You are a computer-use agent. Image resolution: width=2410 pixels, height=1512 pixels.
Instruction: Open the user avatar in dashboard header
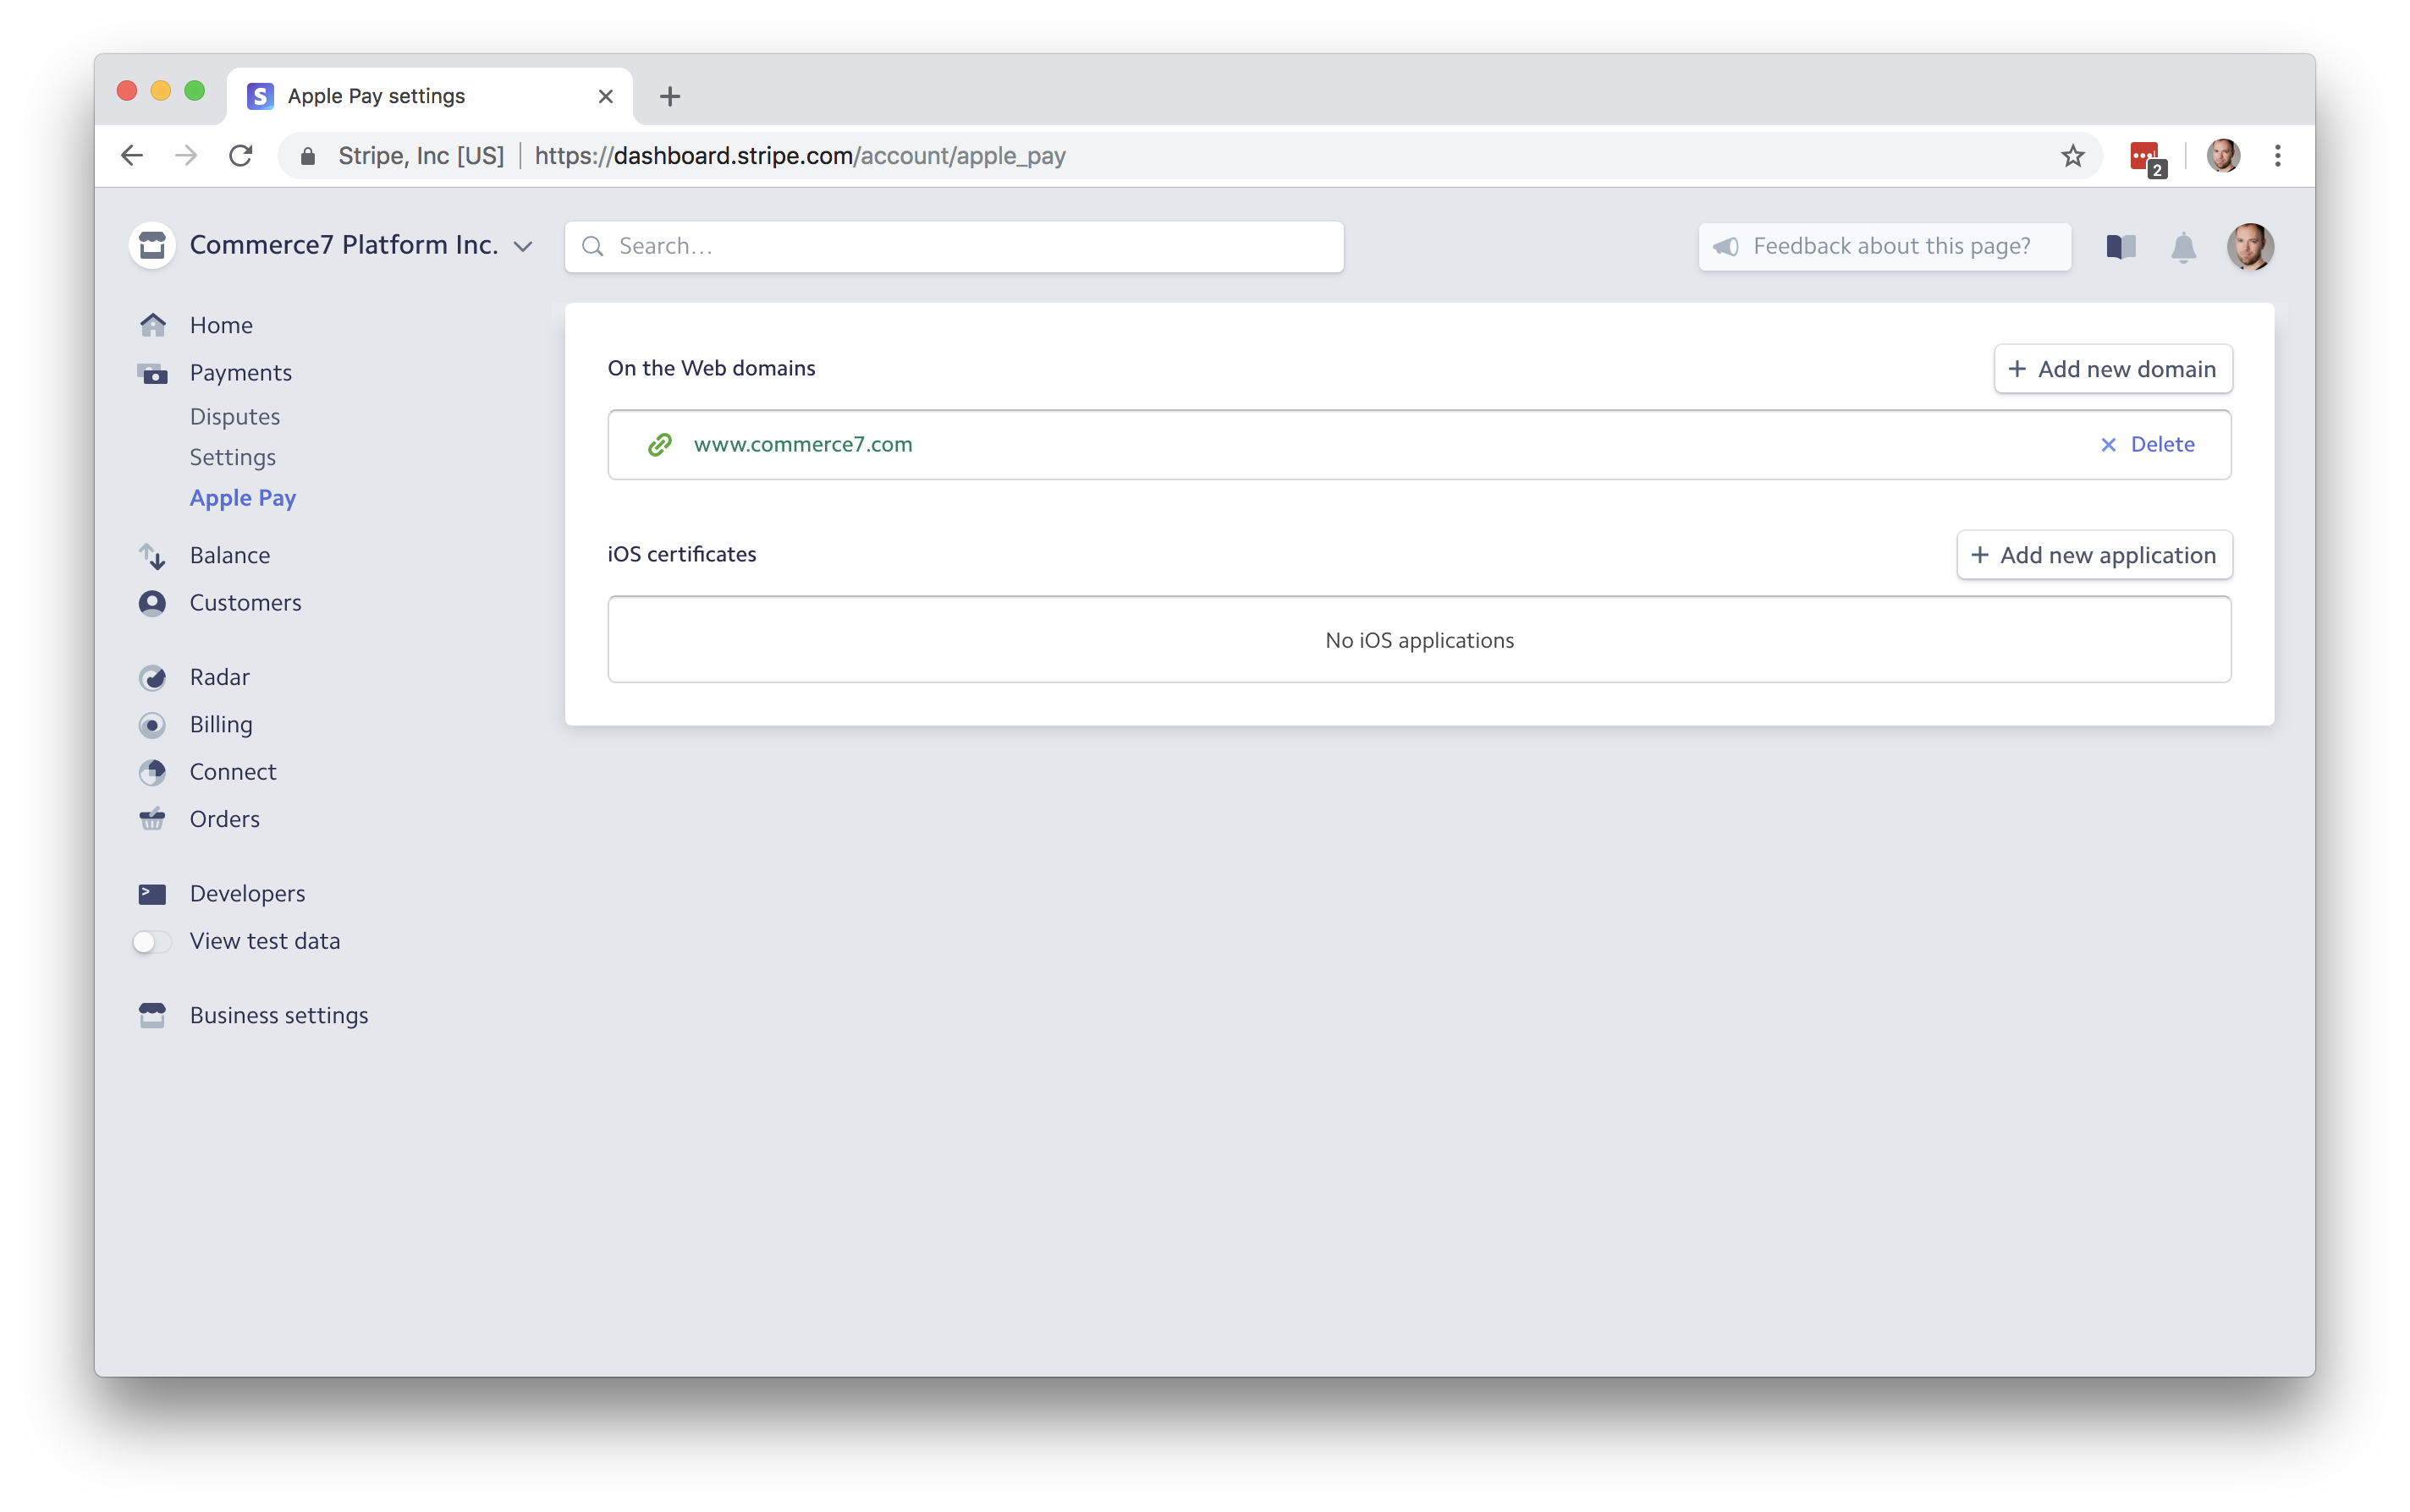(2250, 247)
